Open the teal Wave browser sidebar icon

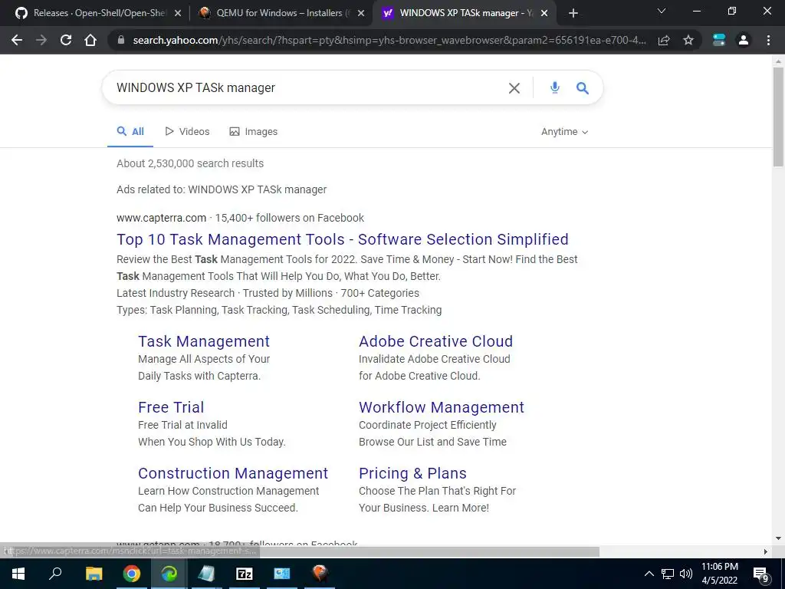[719, 40]
